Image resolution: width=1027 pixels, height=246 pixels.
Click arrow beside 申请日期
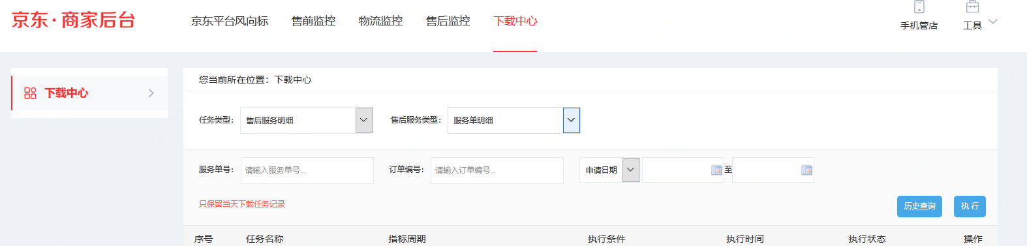tap(631, 170)
